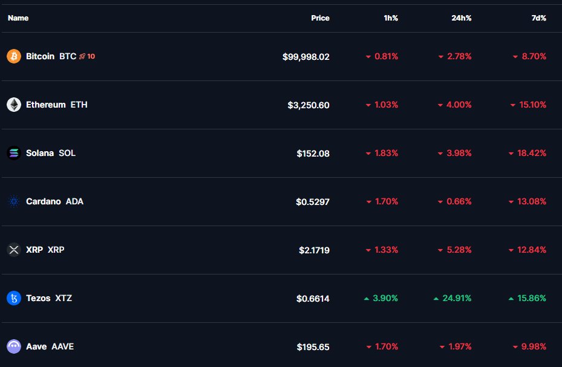This screenshot has height=367, width=562.
Task: Click the Cardano dotted logo
Action: click(x=14, y=201)
